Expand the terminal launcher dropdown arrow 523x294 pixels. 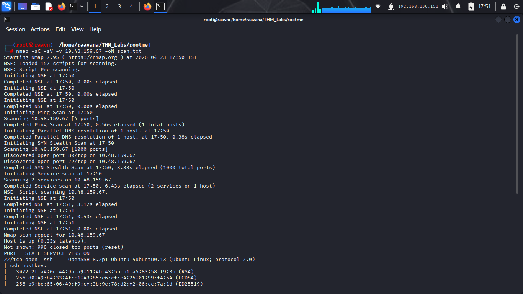[82, 7]
